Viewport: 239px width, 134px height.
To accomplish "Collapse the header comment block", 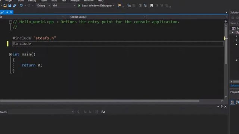I will [x=10, y=22].
